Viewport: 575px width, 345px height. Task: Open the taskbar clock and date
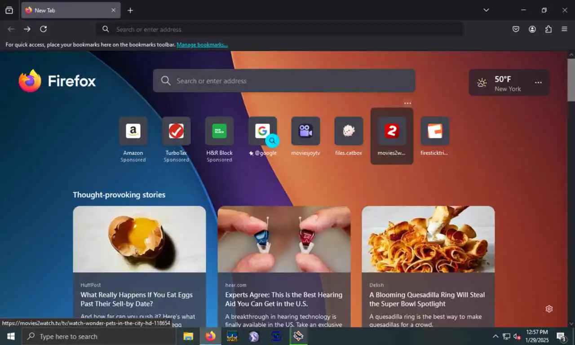tap(537, 336)
